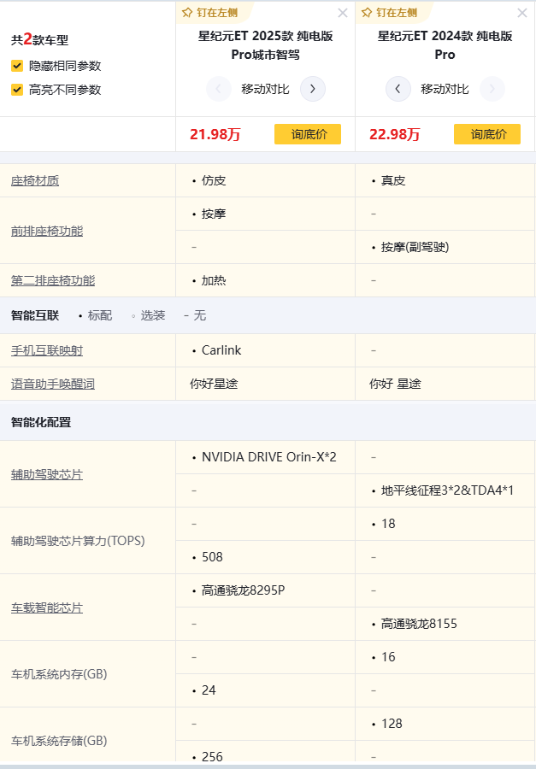Image resolution: width=536 pixels, height=769 pixels.
Task: Open 辅助驾驶芯片 parameter link
Action: [47, 474]
